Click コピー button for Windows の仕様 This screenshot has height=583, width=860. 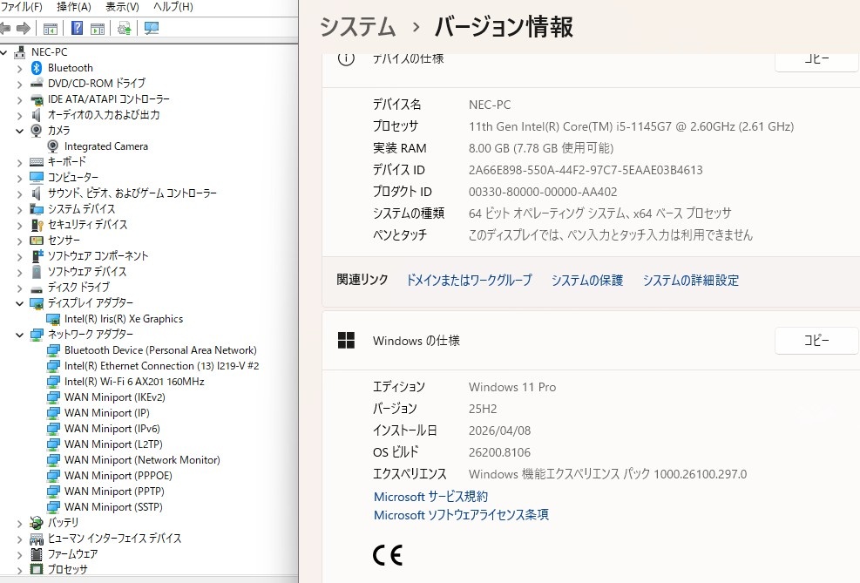click(816, 341)
